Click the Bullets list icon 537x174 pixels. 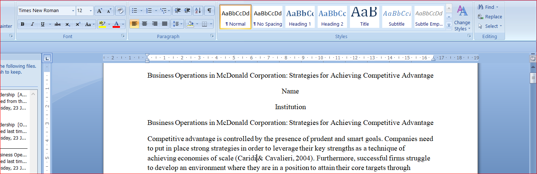(135, 11)
